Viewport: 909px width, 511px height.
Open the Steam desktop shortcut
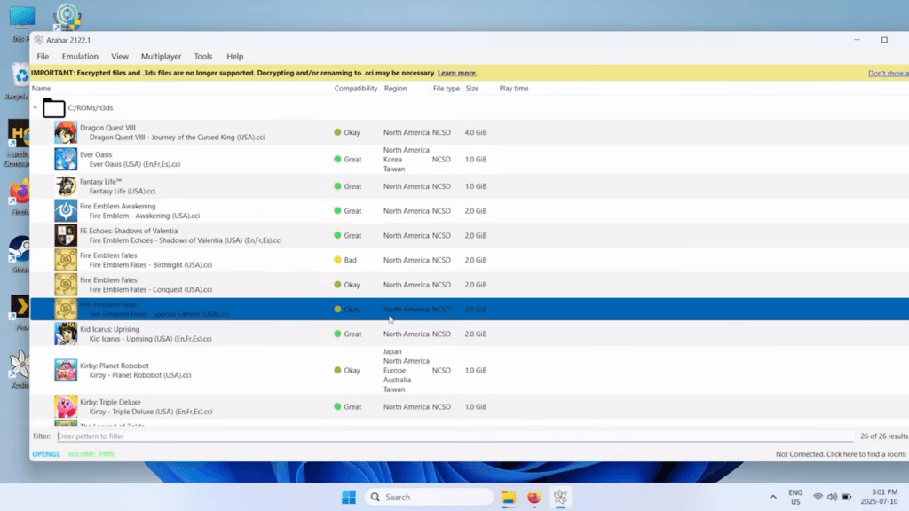tap(20, 255)
